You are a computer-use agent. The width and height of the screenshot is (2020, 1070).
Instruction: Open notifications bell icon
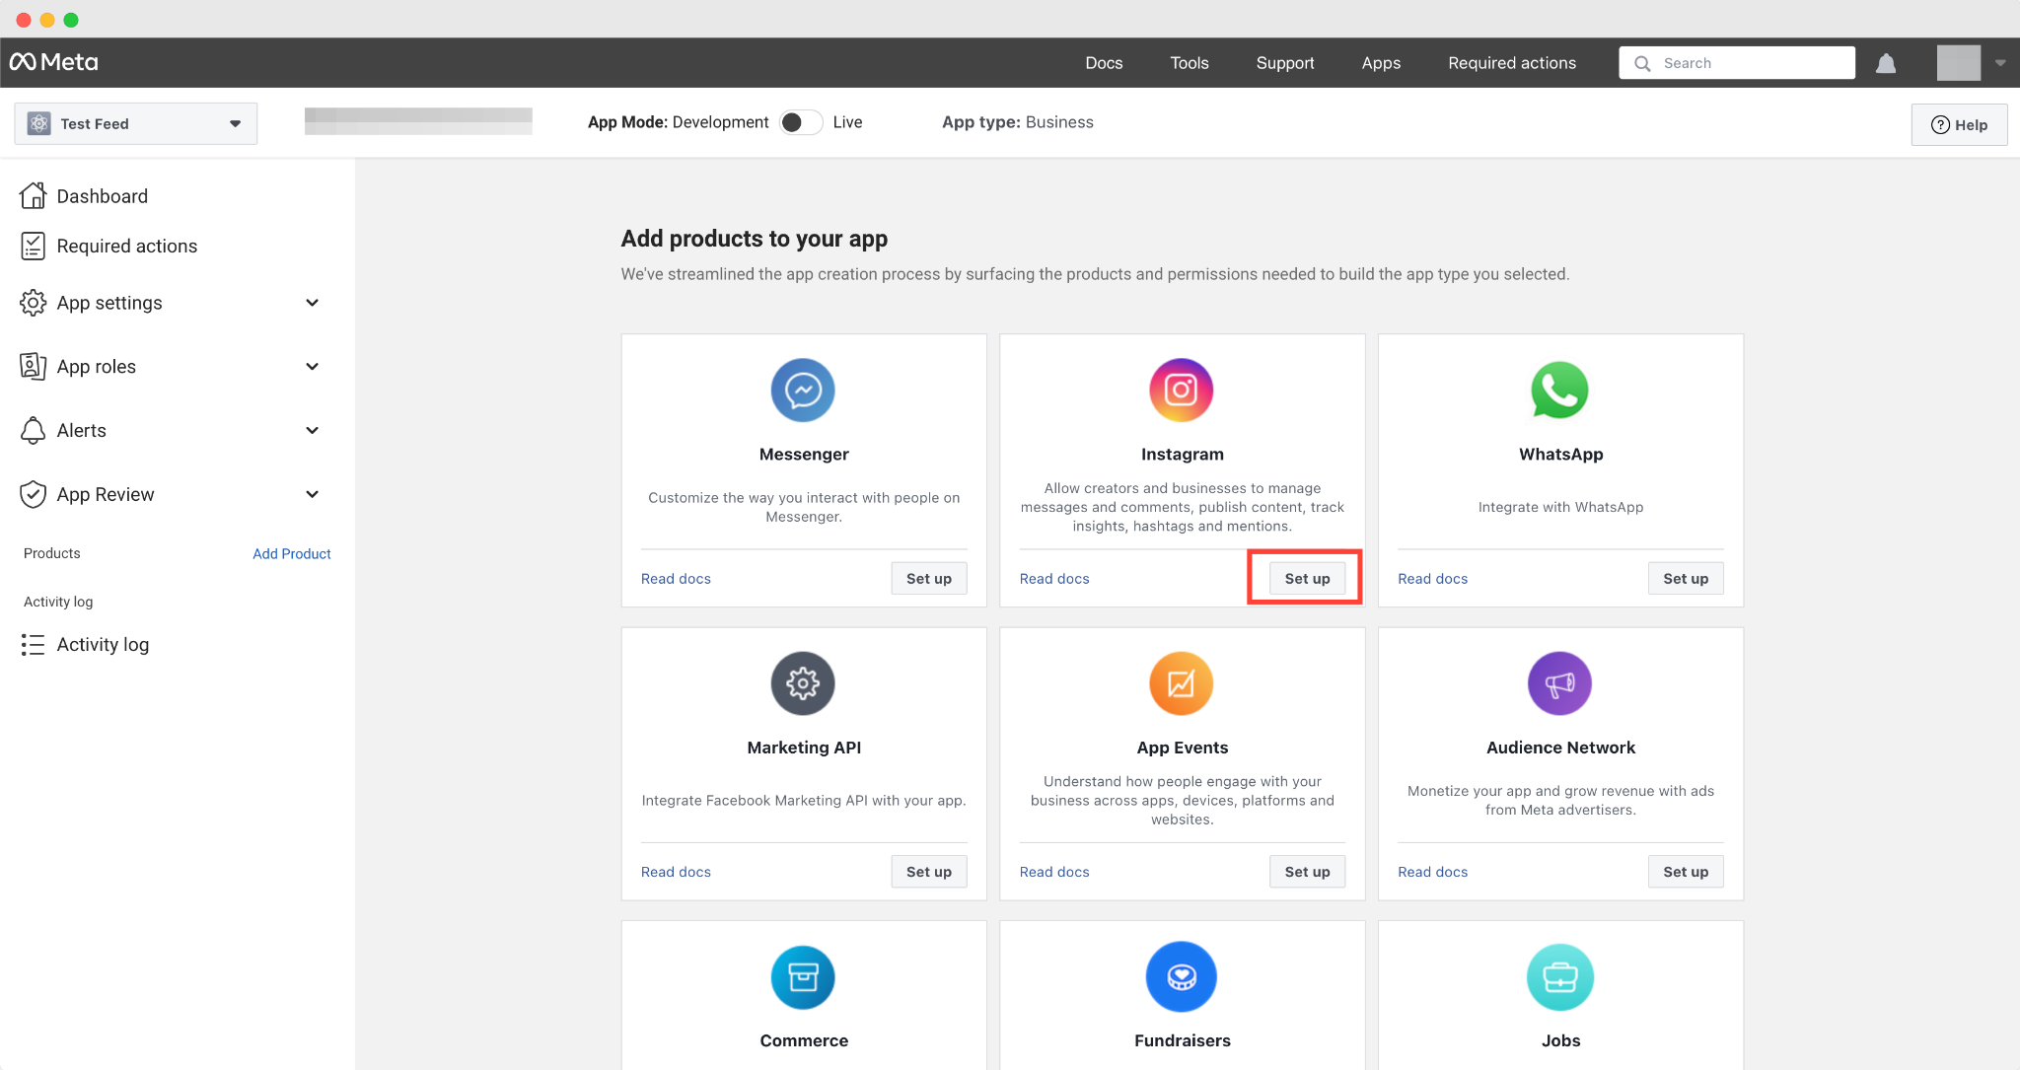pyautogui.click(x=1886, y=63)
